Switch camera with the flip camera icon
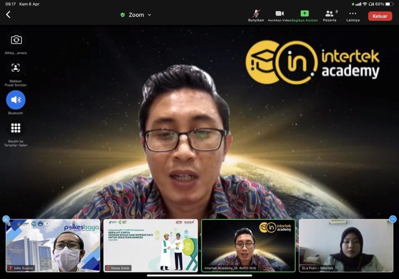399x279 pixels. [x=16, y=40]
